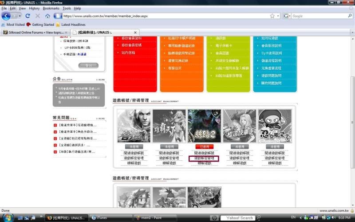Click the red 已啟用 status button under 絲路2
Image resolution: width=355 pixels, height=222 pixels.
click(205, 147)
